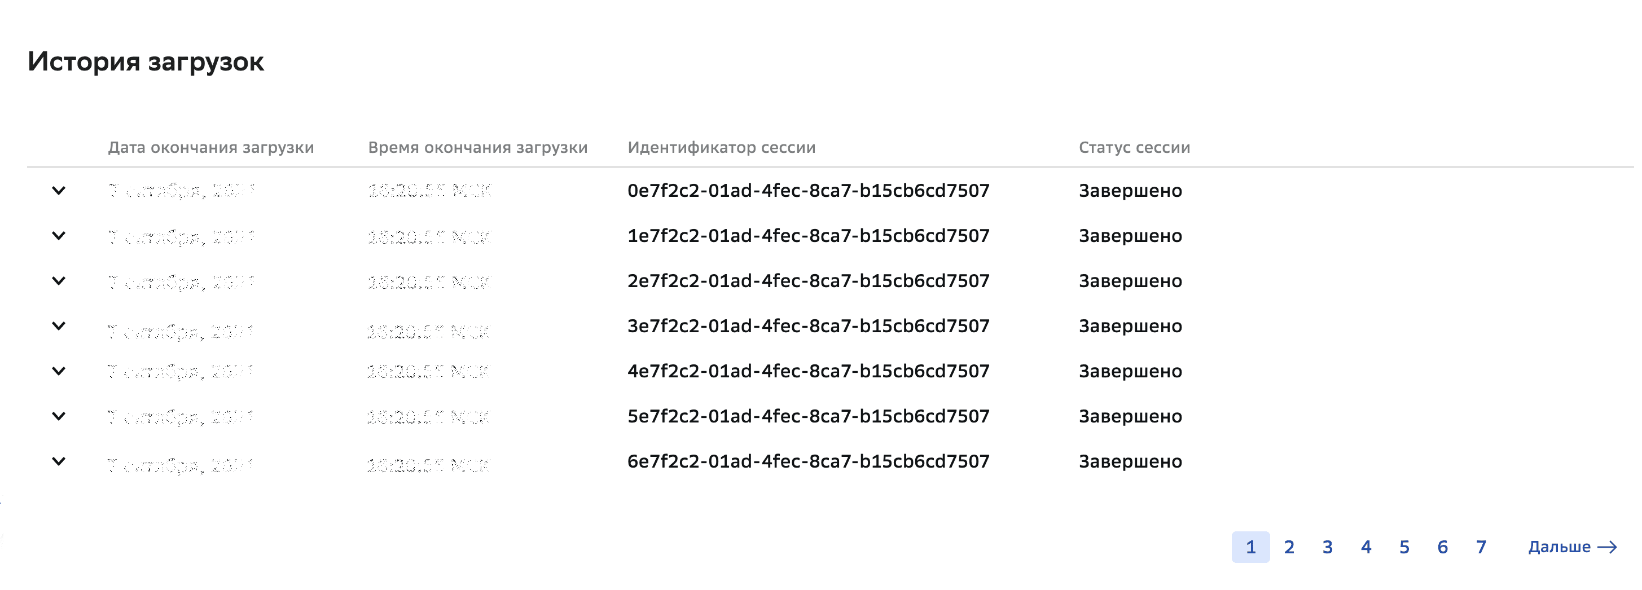The width and height of the screenshot is (1642, 590).
Task: Expand row for session 1e7f2c2-01ad-4fec
Action: tap(59, 236)
